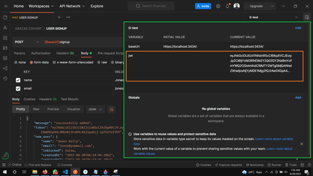
Task: Switch to the Params tab
Action: click(x=20, y=53)
